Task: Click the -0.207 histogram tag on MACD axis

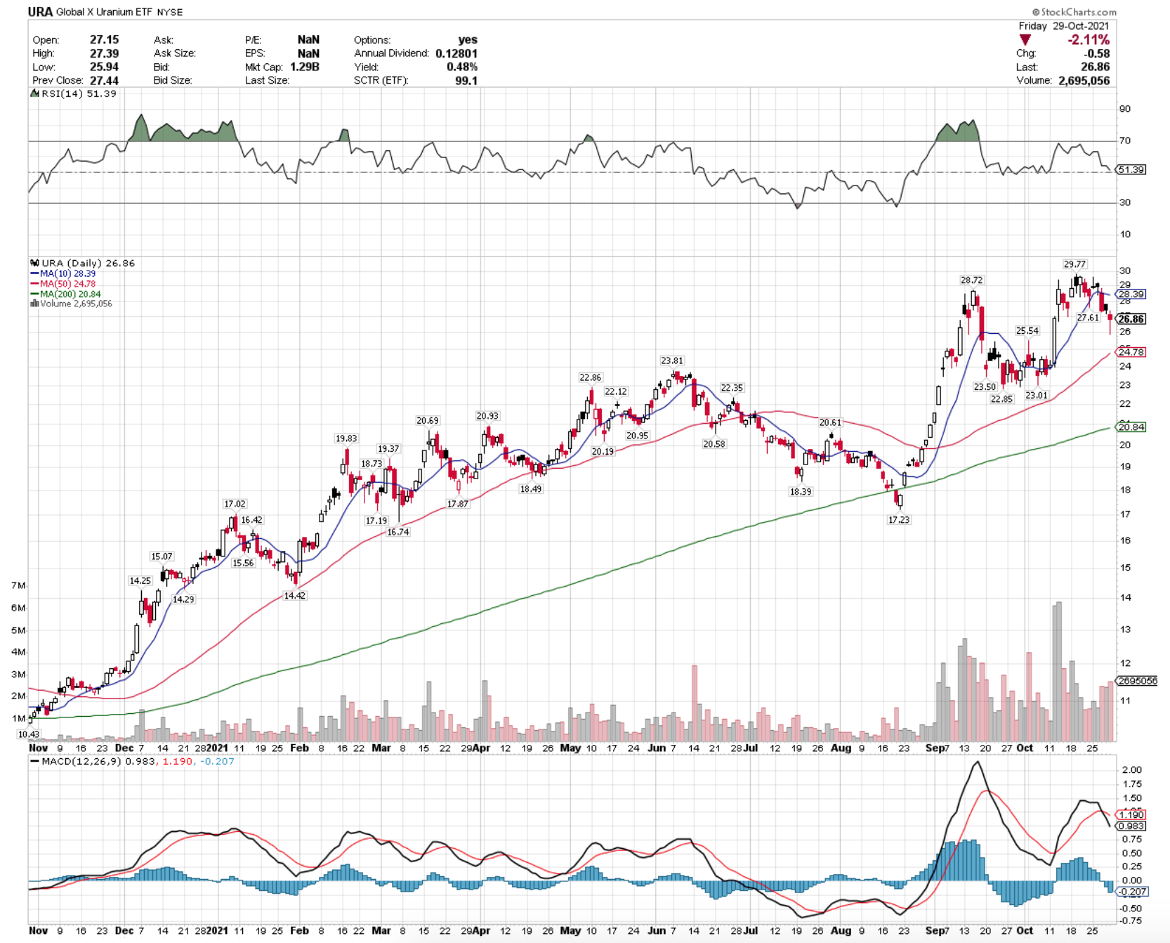Action: click(x=1133, y=892)
